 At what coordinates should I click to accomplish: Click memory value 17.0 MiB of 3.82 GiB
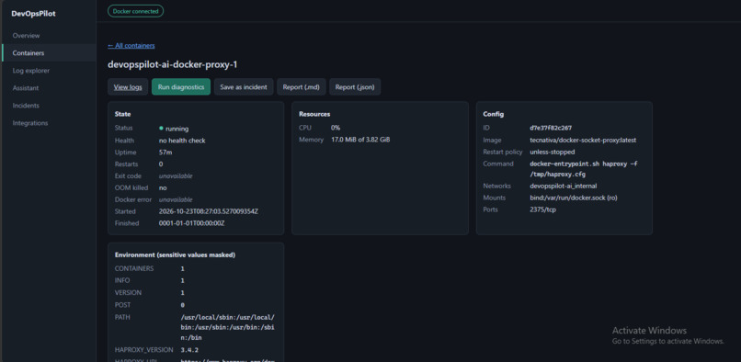click(x=360, y=140)
